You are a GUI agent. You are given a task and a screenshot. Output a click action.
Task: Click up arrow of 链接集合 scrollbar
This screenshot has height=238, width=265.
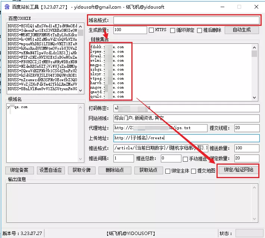[x=254, y=48]
